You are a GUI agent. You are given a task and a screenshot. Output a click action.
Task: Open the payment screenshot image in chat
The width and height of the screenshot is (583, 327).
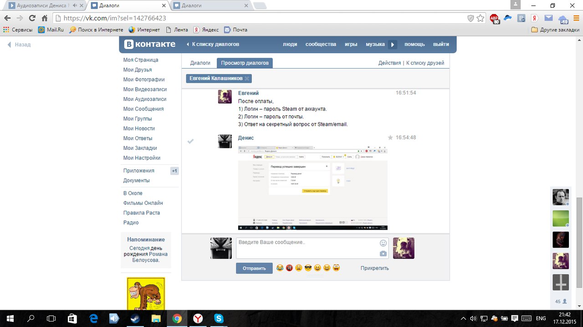click(x=312, y=188)
